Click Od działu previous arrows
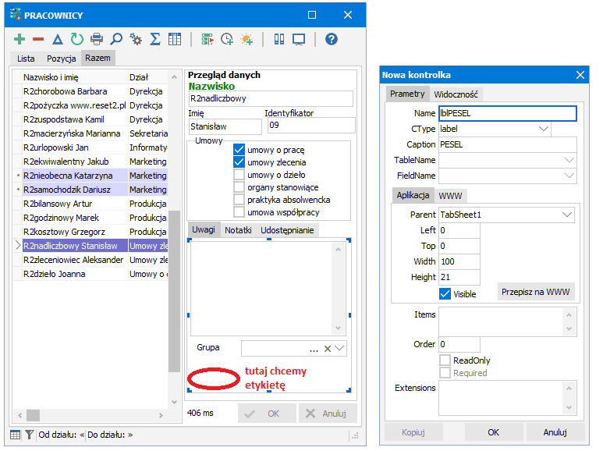 82,435
